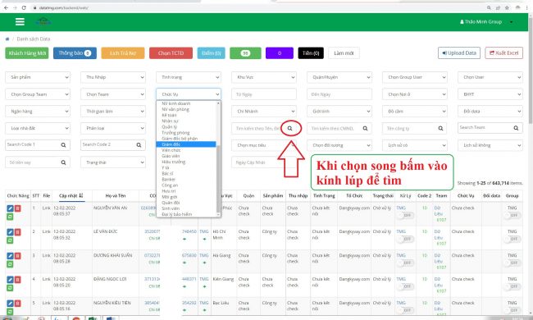This screenshot has width=533, height=320.
Task: Click the Khách Hàng Mới button
Action: coord(27,53)
